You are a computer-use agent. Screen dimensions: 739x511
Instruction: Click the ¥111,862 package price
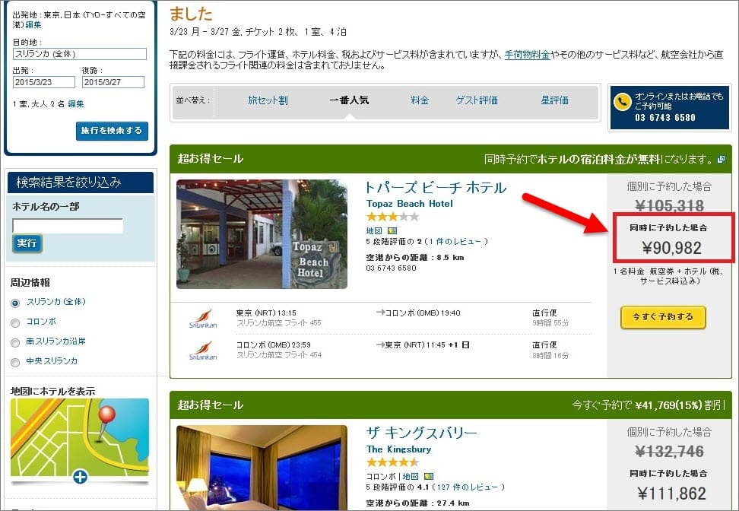point(671,494)
